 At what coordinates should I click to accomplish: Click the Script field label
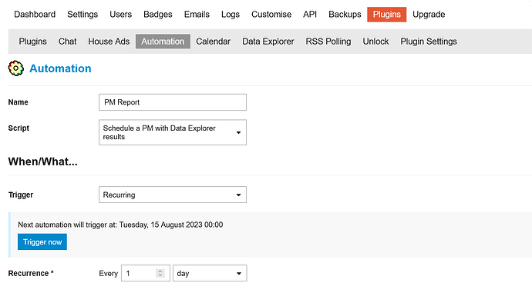(x=19, y=128)
